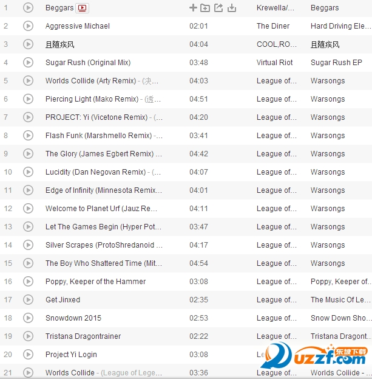372x379 pixels.
Task: Open League of... artist in Get Jinxed row
Action: [277, 300]
